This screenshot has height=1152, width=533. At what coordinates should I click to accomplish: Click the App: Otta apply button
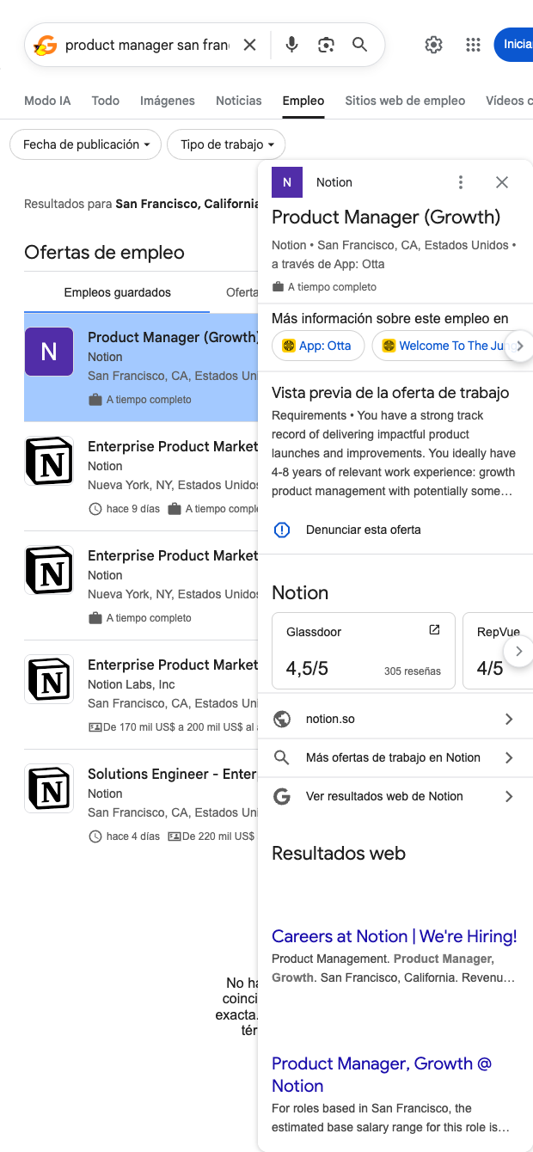point(317,346)
